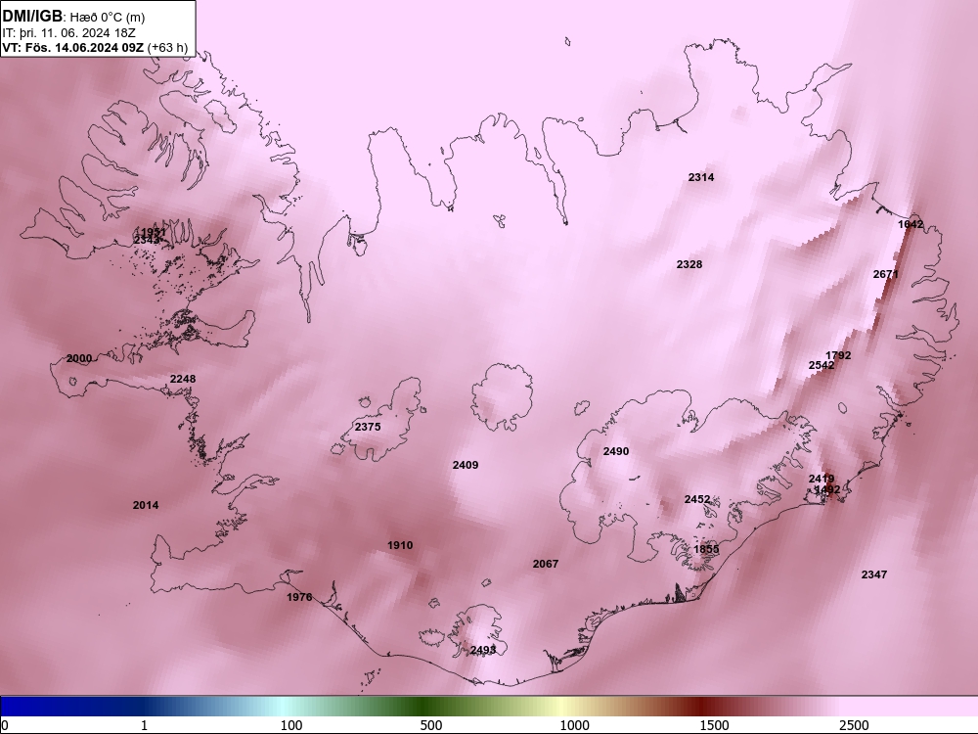Screen dimensions: 978x734
Task: Select the 2000 value on the peninsula
Action: (x=79, y=358)
